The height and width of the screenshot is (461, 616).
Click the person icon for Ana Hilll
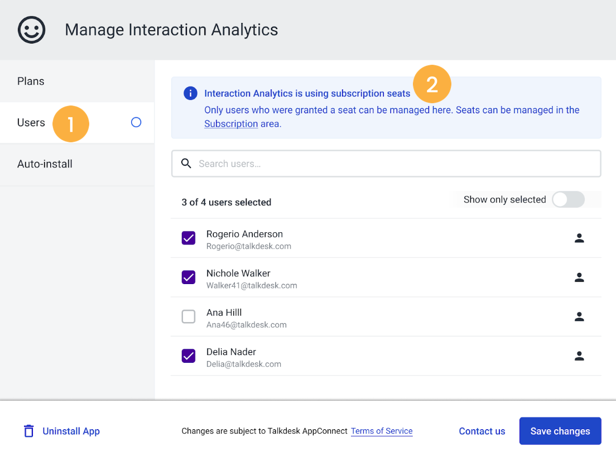point(579,316)
